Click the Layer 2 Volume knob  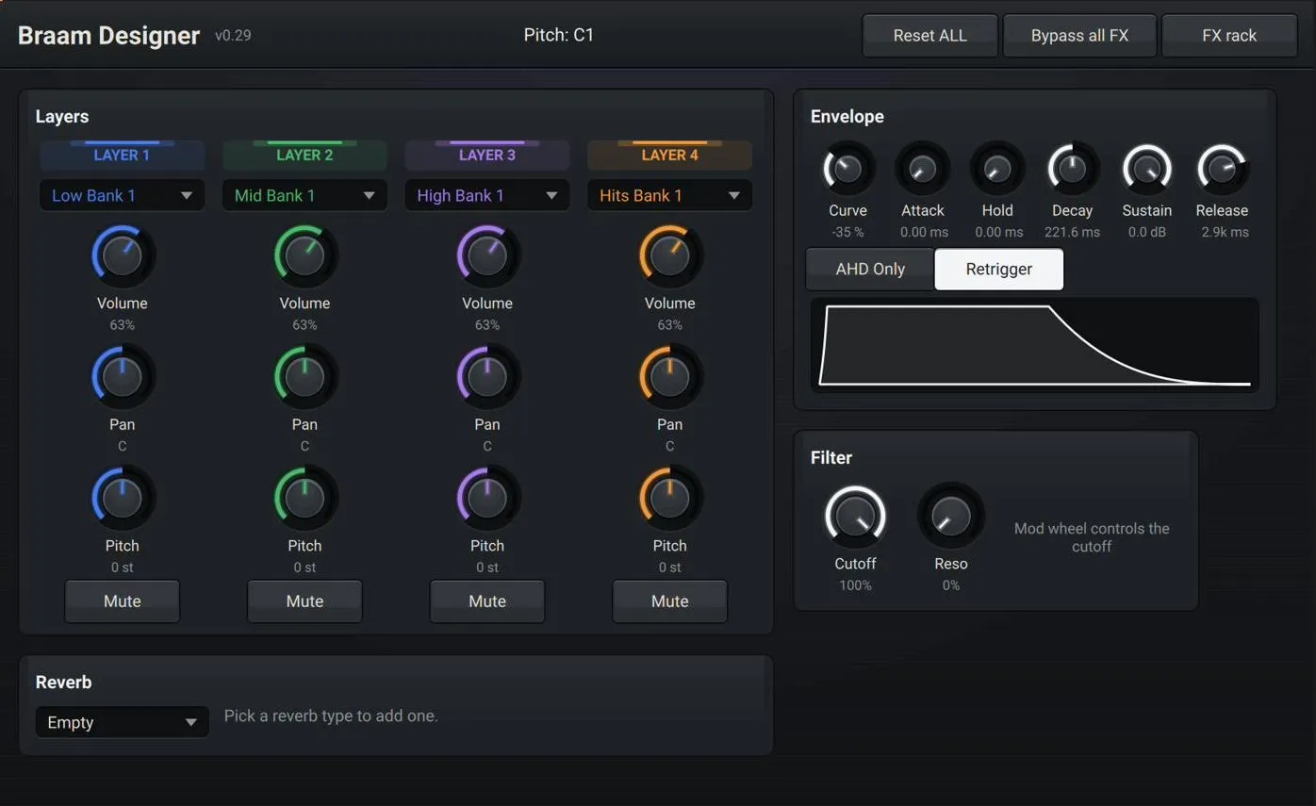304,255
